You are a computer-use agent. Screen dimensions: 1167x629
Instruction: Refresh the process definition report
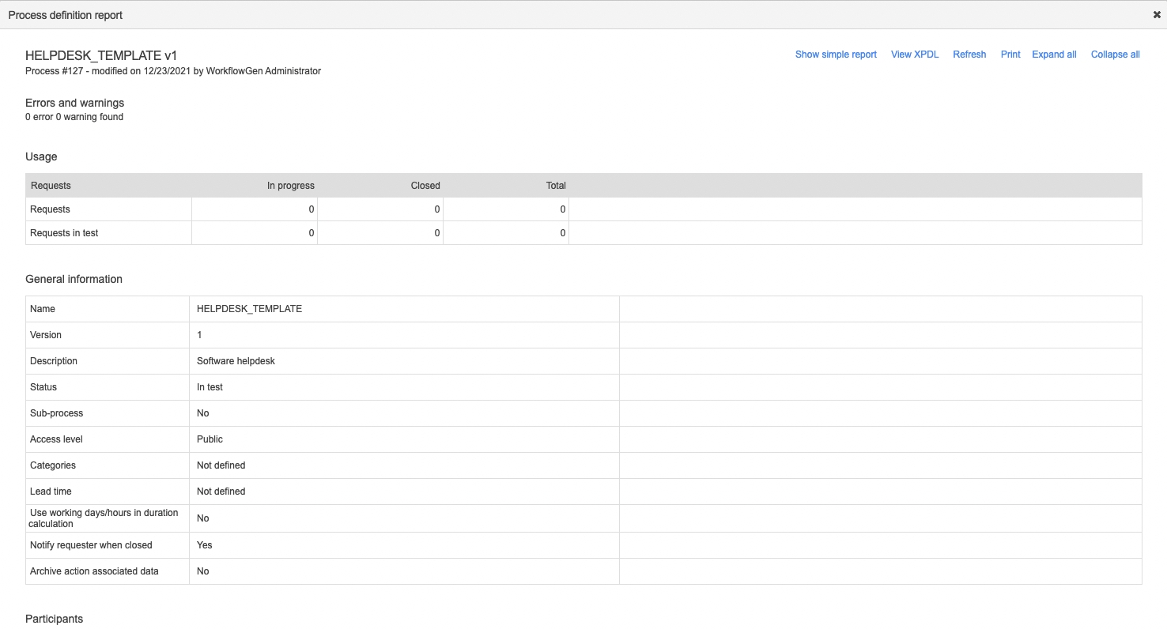pyautogui.click(x=969, y=55)
